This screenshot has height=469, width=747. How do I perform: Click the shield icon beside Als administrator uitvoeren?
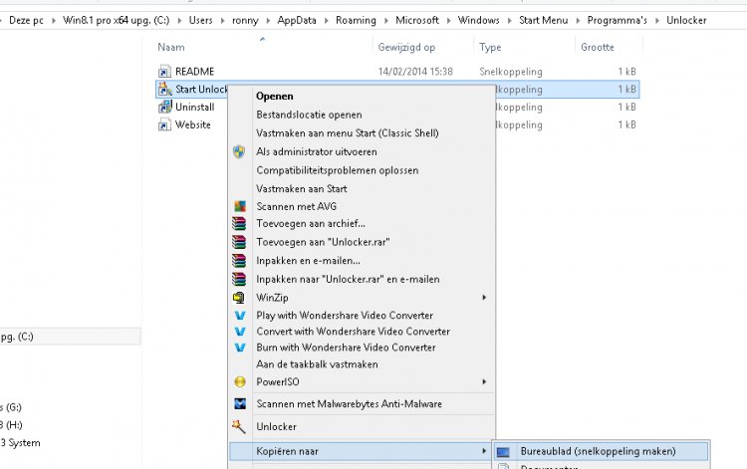(x=239, y=152)
